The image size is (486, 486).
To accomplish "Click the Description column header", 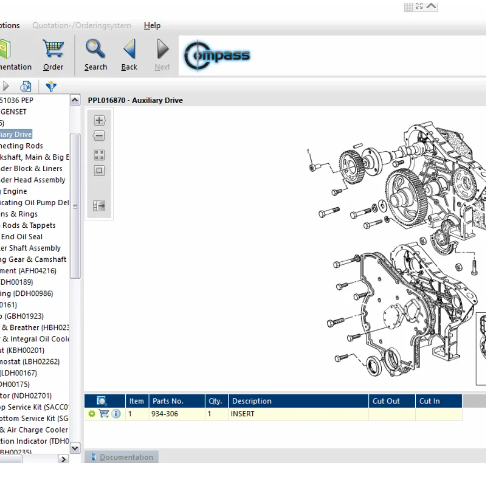I will (x=252, y=401).
